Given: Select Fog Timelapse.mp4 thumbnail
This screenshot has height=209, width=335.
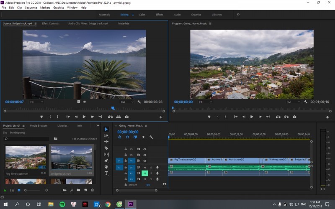Looking at the screenshot, I should click(26, 158).
